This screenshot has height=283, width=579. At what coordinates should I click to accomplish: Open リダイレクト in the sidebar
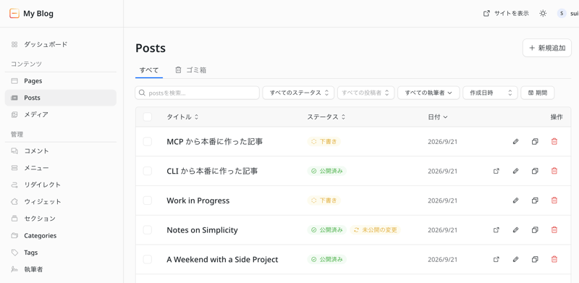[x=61, y=185]
